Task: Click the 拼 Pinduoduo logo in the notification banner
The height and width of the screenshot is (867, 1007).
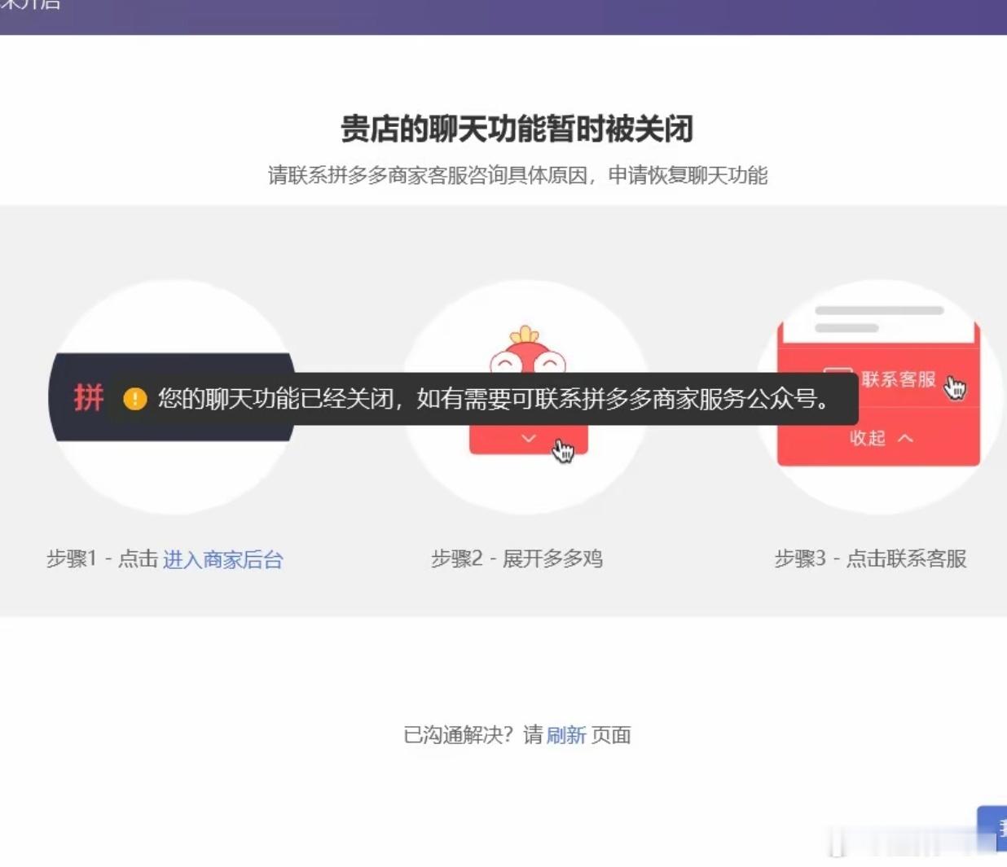Action: click(x=90, y=398)
